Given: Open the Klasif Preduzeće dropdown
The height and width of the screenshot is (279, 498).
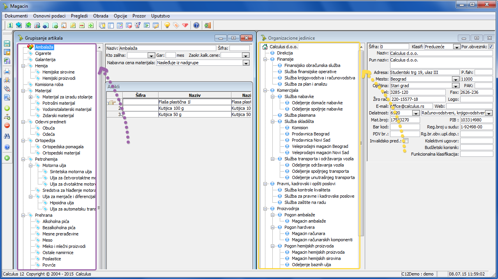Looking at the screenshot, I should point(456,47).
